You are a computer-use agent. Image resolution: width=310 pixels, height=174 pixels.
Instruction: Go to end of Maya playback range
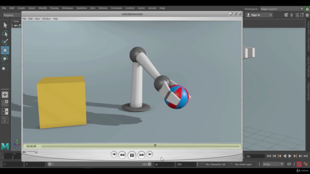[306, 156]
